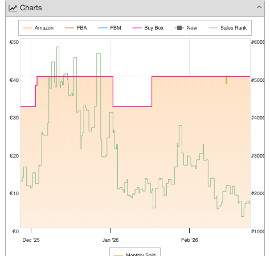The image size is (270, 256).
Task: Click the €0 price axis label
Action: pyautogui.click(x=15, y=232)
